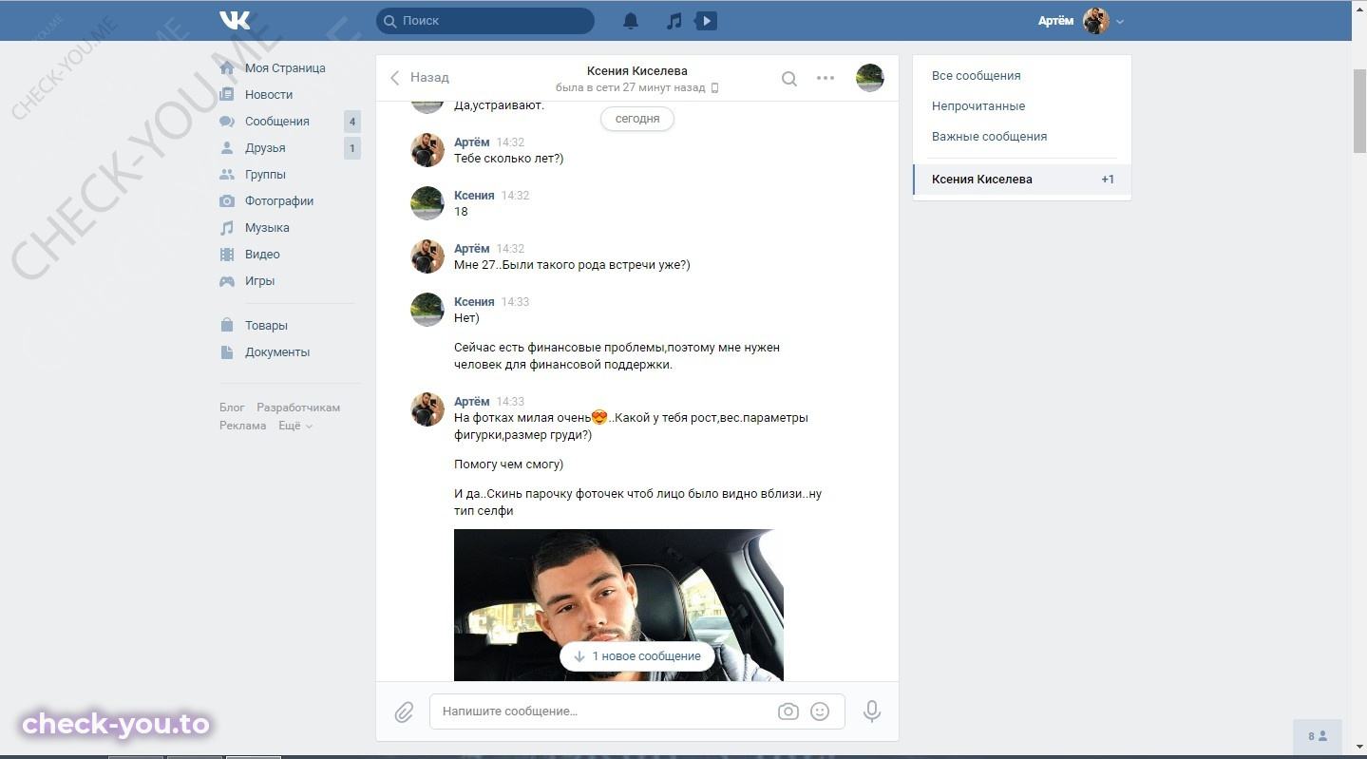Open the car selfie photo in chat

click(618, 605)
